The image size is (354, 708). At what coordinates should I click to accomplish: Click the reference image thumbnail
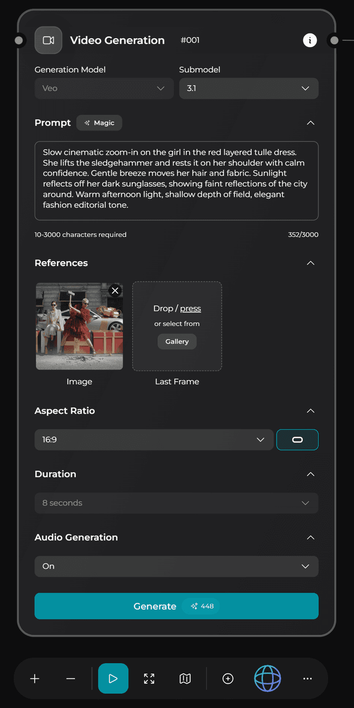pos(80,326)
